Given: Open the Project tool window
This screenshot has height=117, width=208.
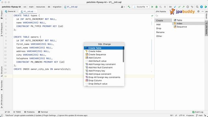Looking at the screenshot, I should point(2,15).
